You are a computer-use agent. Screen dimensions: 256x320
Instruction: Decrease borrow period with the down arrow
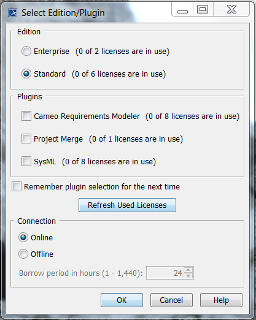point(188,276)
